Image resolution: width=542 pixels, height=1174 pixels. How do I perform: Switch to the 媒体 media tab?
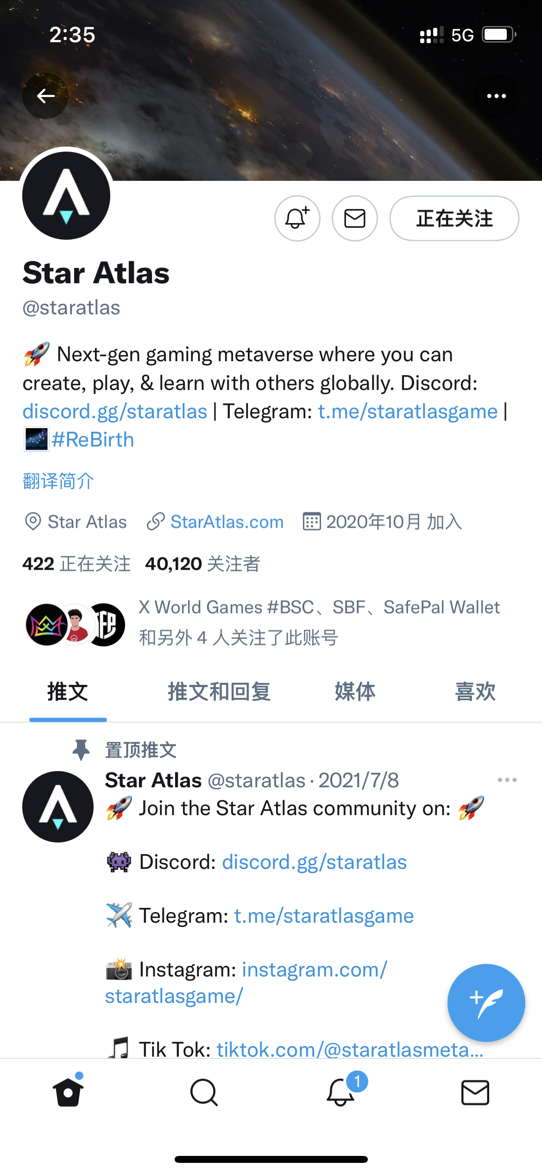355,692
